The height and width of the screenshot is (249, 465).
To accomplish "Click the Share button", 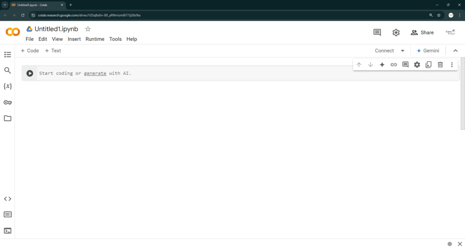I will [422, 33].
